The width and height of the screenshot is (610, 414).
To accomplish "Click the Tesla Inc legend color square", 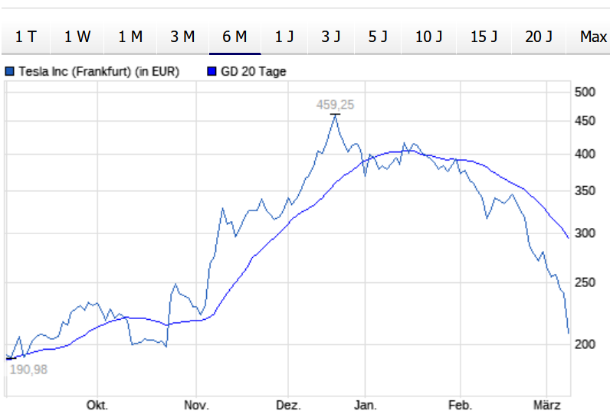I will pos(10,71).
